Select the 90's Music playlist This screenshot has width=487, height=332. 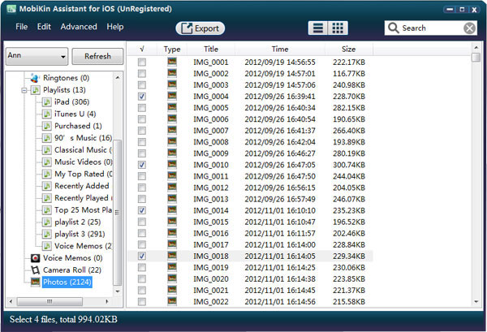coord(83,138)
